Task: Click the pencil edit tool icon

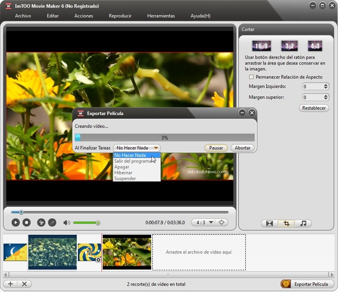Action: coord(52,222)
